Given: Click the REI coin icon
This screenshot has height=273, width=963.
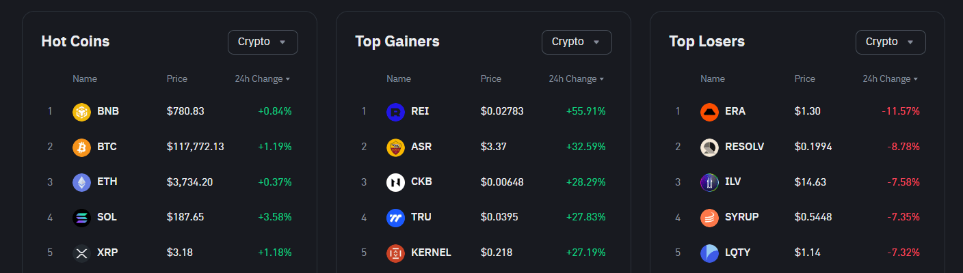Looking at the screenshot, I should tap(395, 111).
